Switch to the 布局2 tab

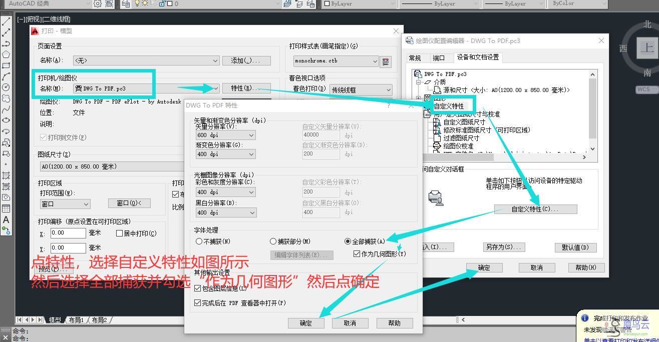coord(99,320)
